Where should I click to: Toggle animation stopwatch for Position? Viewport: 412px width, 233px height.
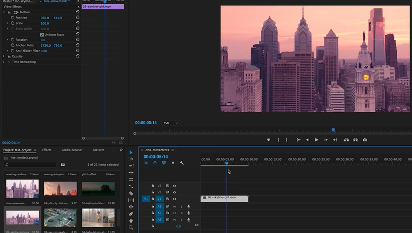click(x=13, y=18)
